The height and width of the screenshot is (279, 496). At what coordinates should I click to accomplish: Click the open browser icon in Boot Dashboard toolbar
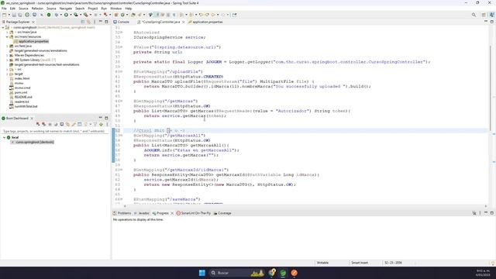(x=56, y=124)
